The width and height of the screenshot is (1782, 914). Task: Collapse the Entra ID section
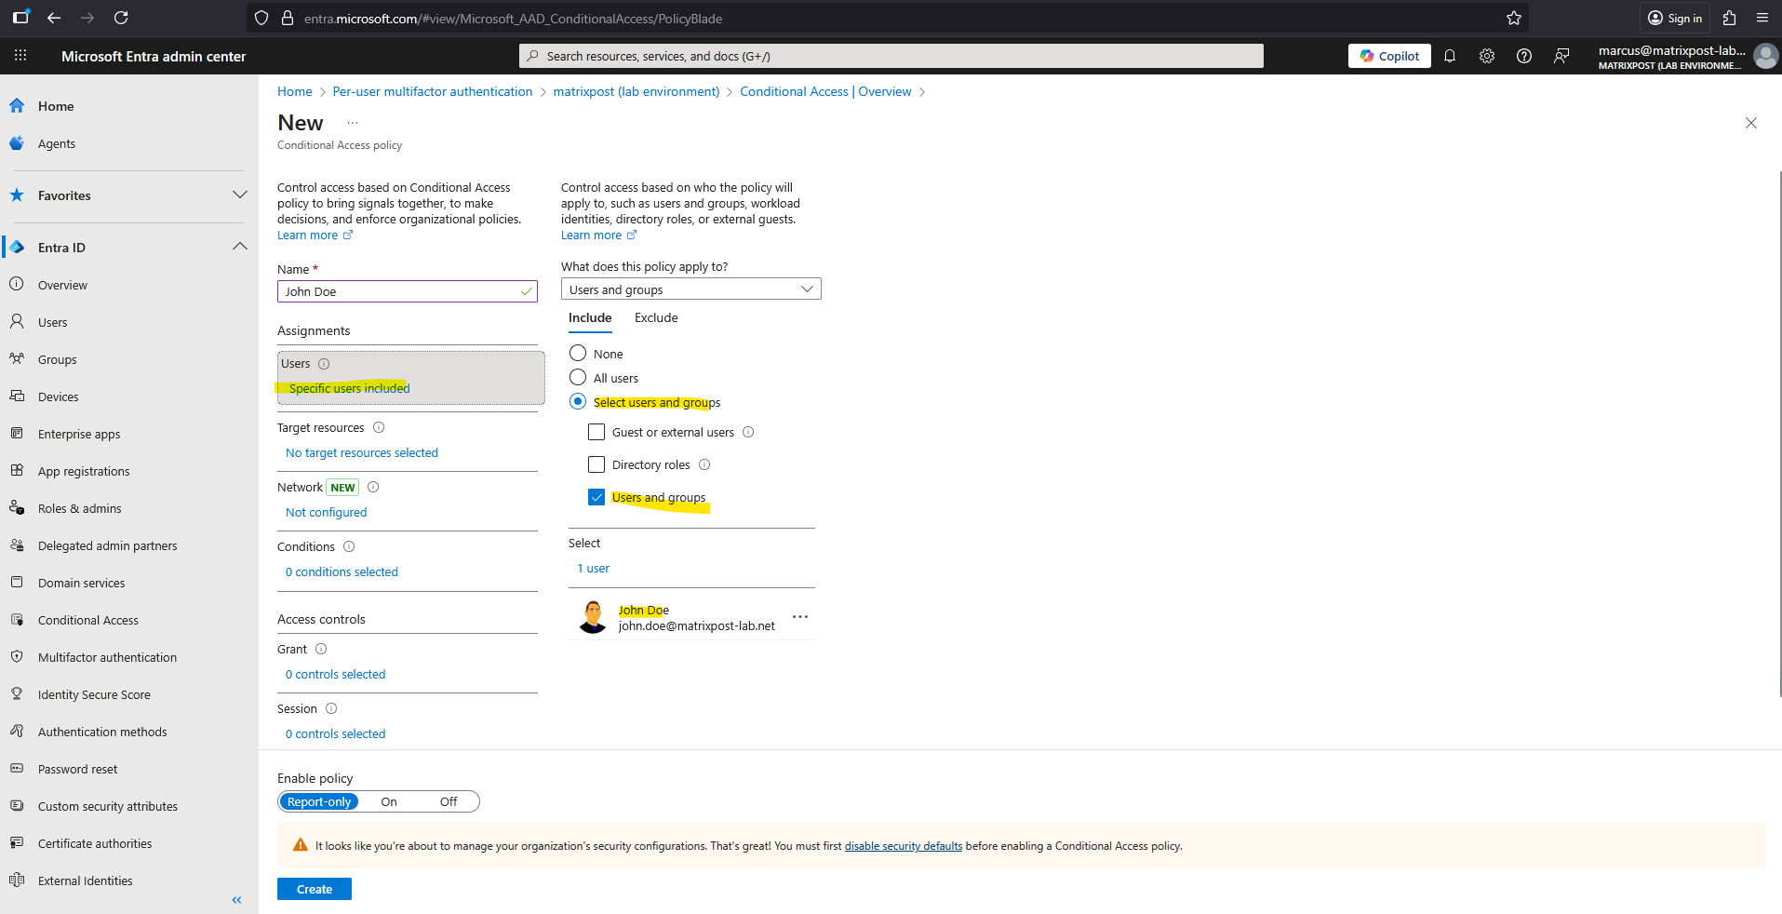coord(239,247)
